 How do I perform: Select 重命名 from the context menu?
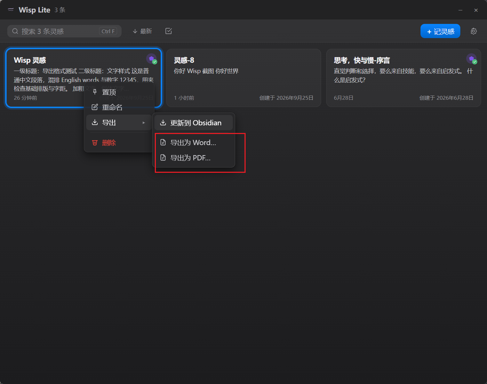pyautogui.click(x=119, y=107)
